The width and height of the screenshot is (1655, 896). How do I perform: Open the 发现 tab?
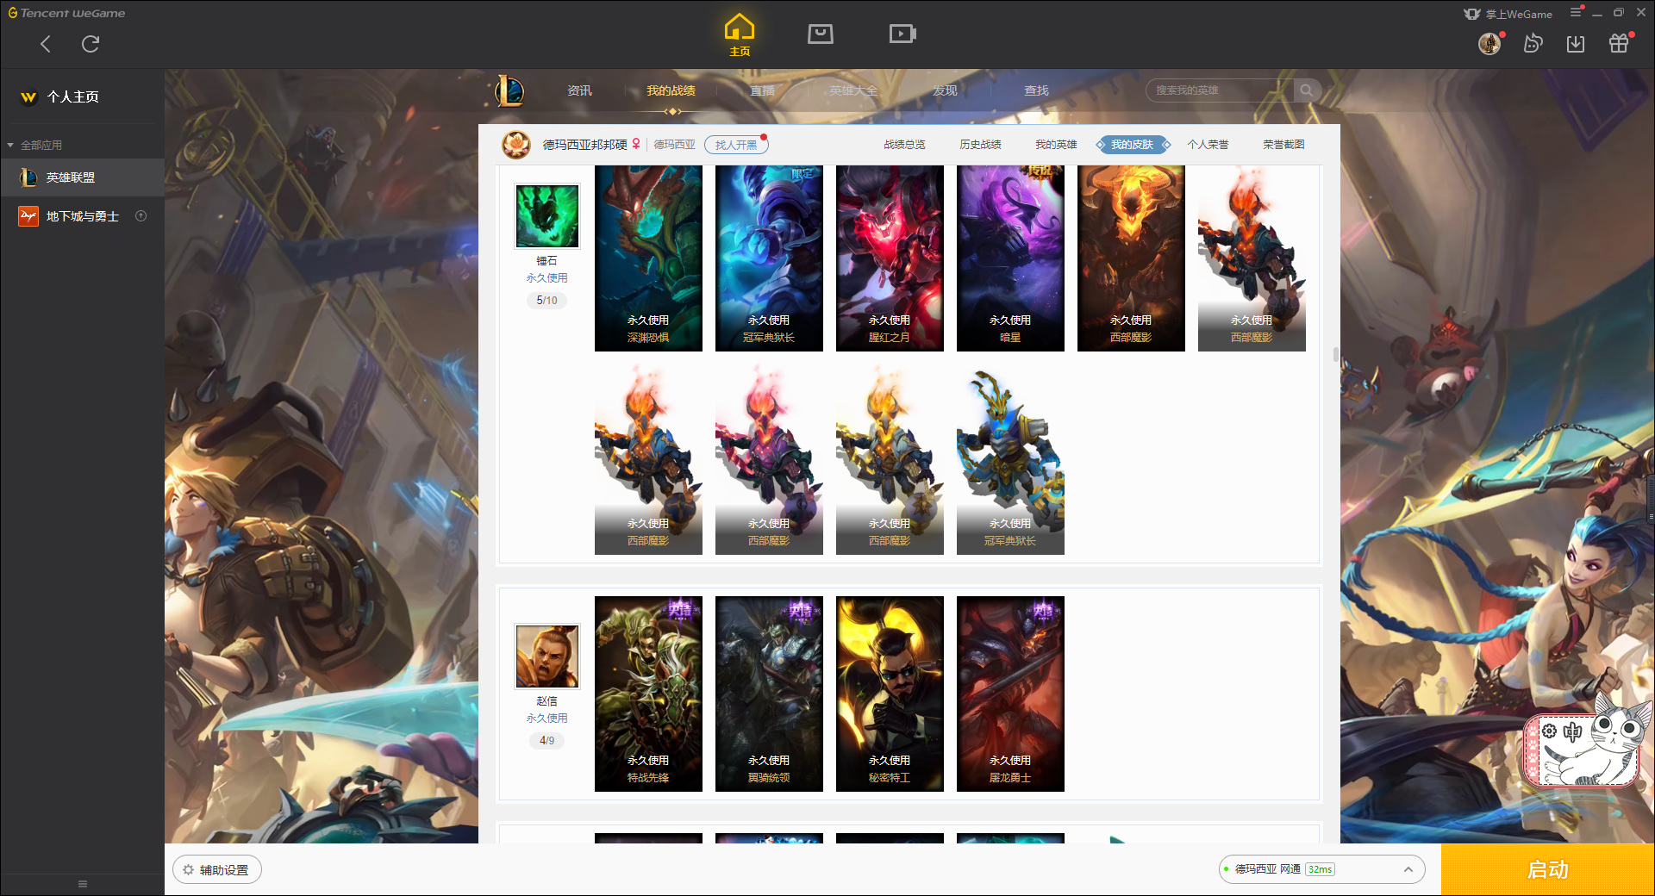point(945,90)
